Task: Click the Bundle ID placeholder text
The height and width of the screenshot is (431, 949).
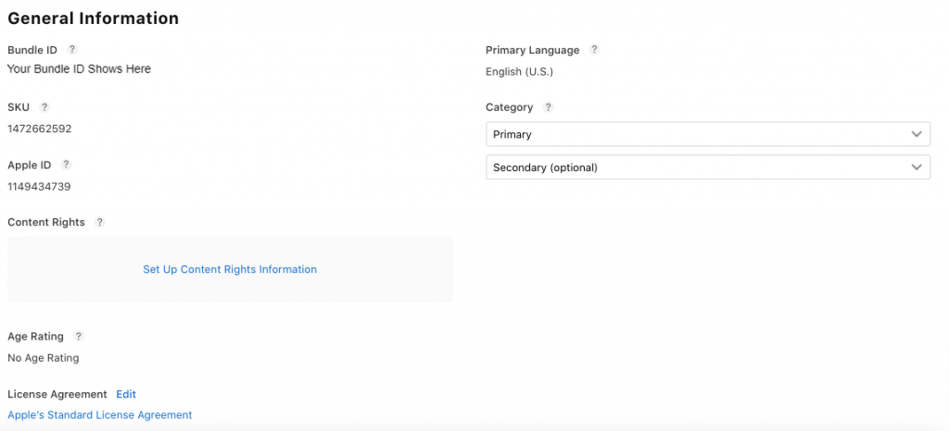Action: click(80, 68)
